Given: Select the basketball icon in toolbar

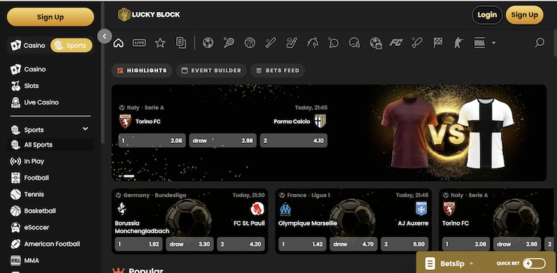Looking at the screenshot, I should 250,43.
